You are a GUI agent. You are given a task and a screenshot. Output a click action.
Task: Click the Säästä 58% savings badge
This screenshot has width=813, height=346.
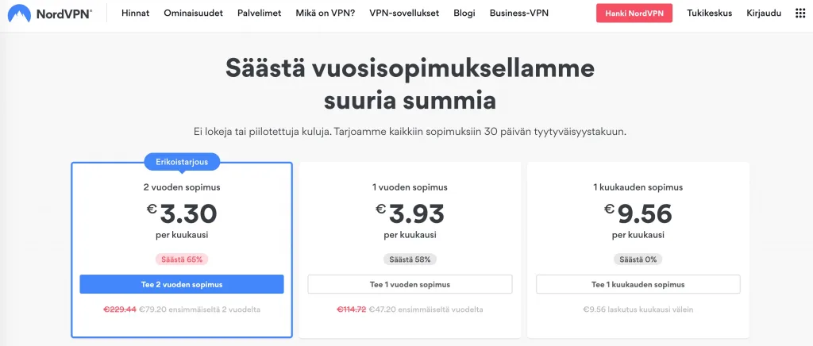[410, 259]
